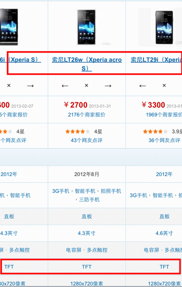182x287 pixels.
Task: Open the 多点触控 link in LT26w column
Action: click(97, 250)
